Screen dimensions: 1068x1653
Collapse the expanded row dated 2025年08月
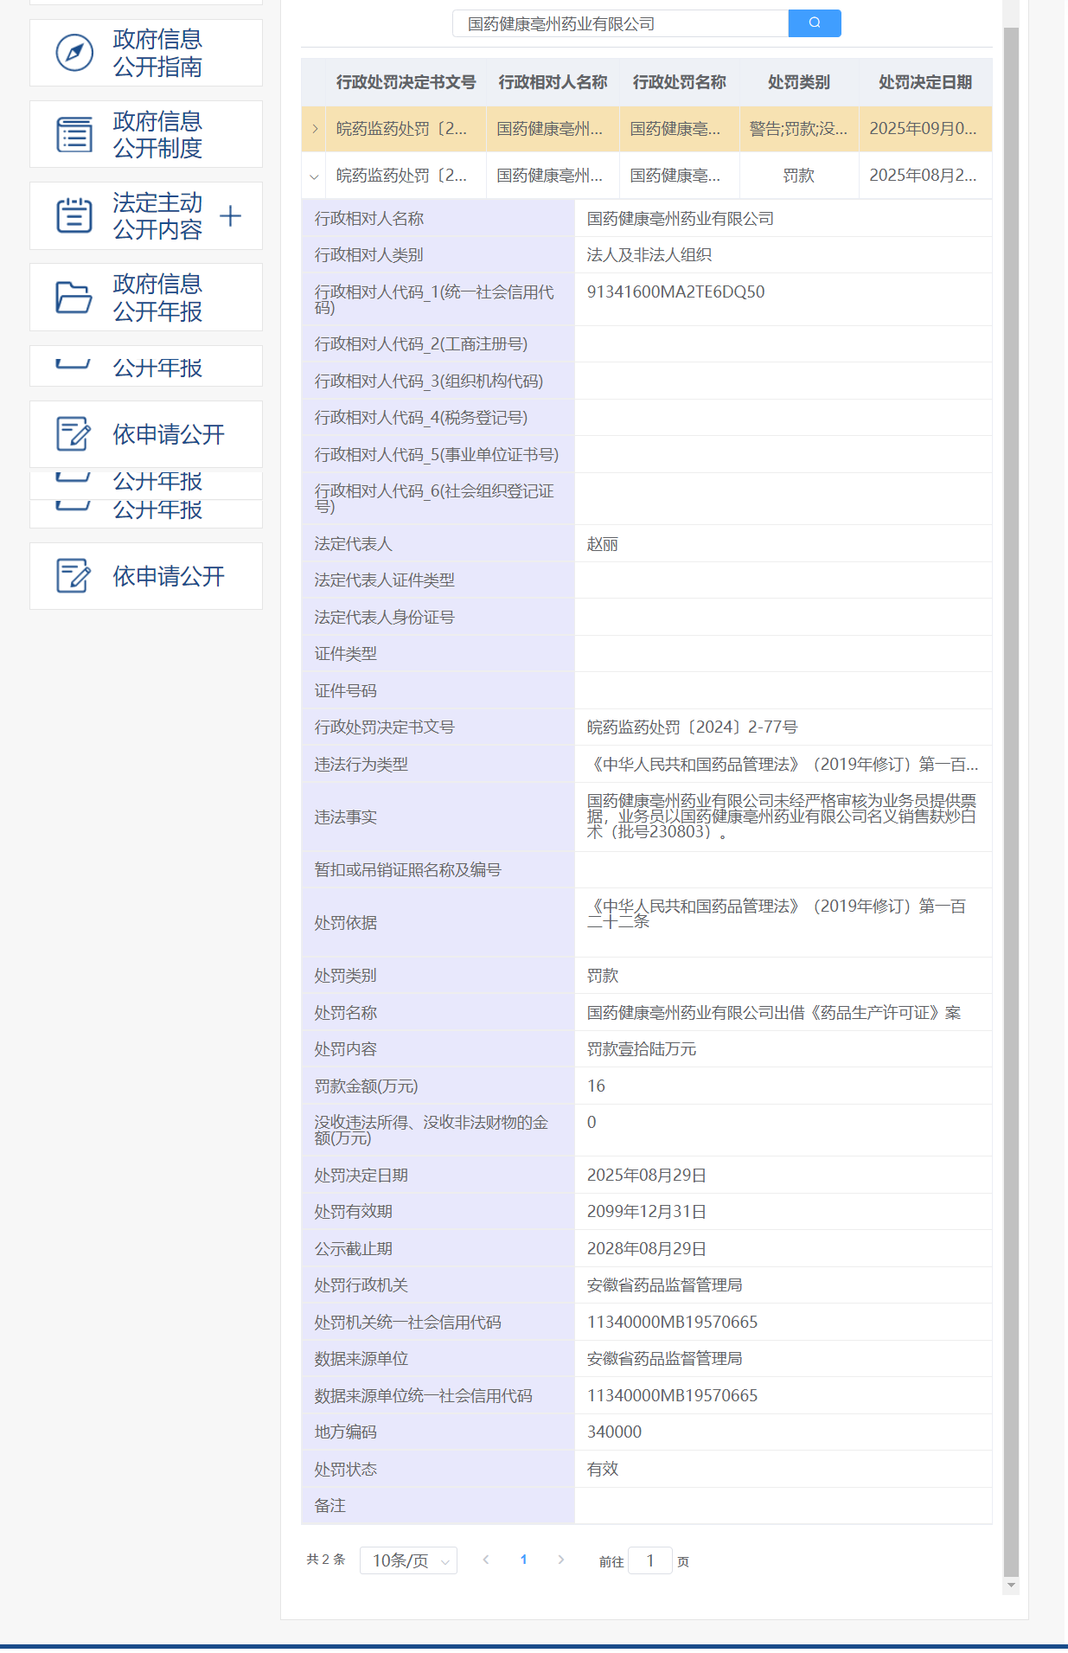(314, 176)
